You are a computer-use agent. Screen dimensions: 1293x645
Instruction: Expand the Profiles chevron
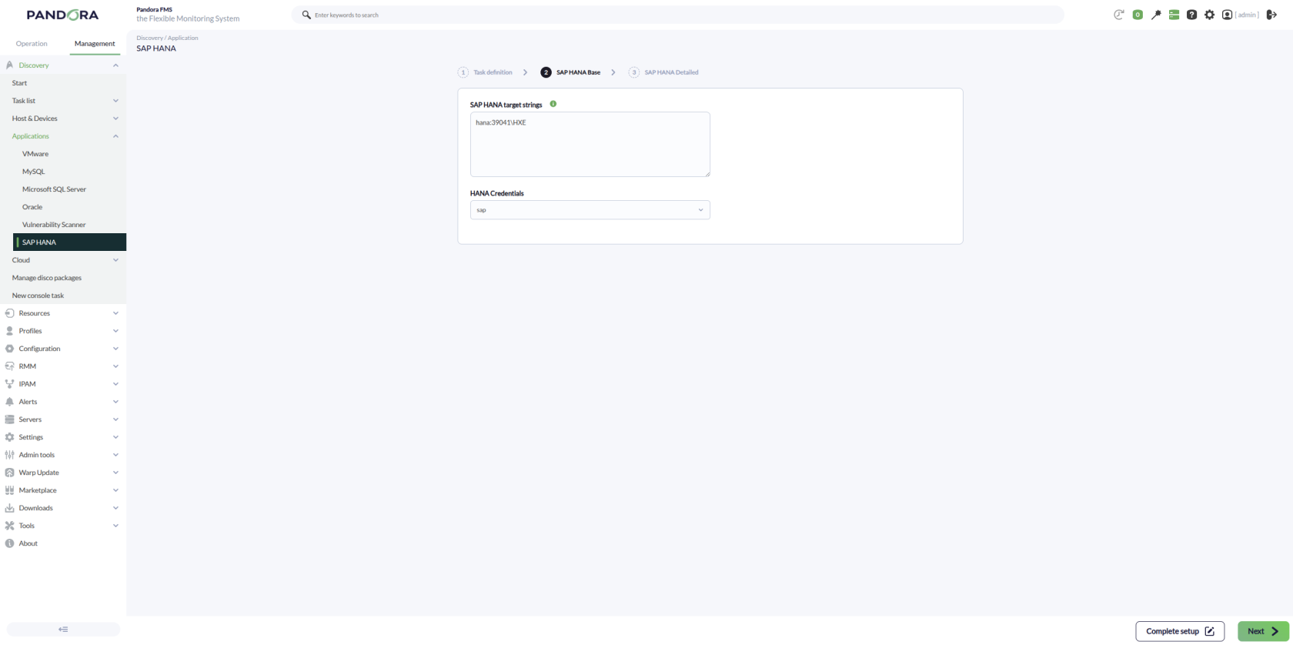[115, 331]
